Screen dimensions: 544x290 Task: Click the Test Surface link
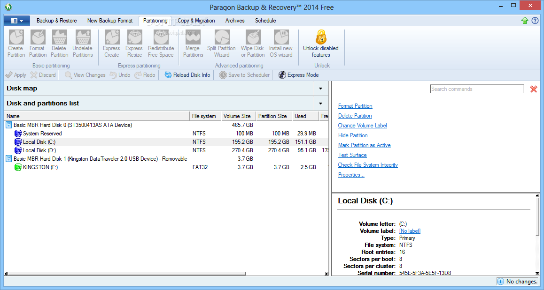point(352,155)
